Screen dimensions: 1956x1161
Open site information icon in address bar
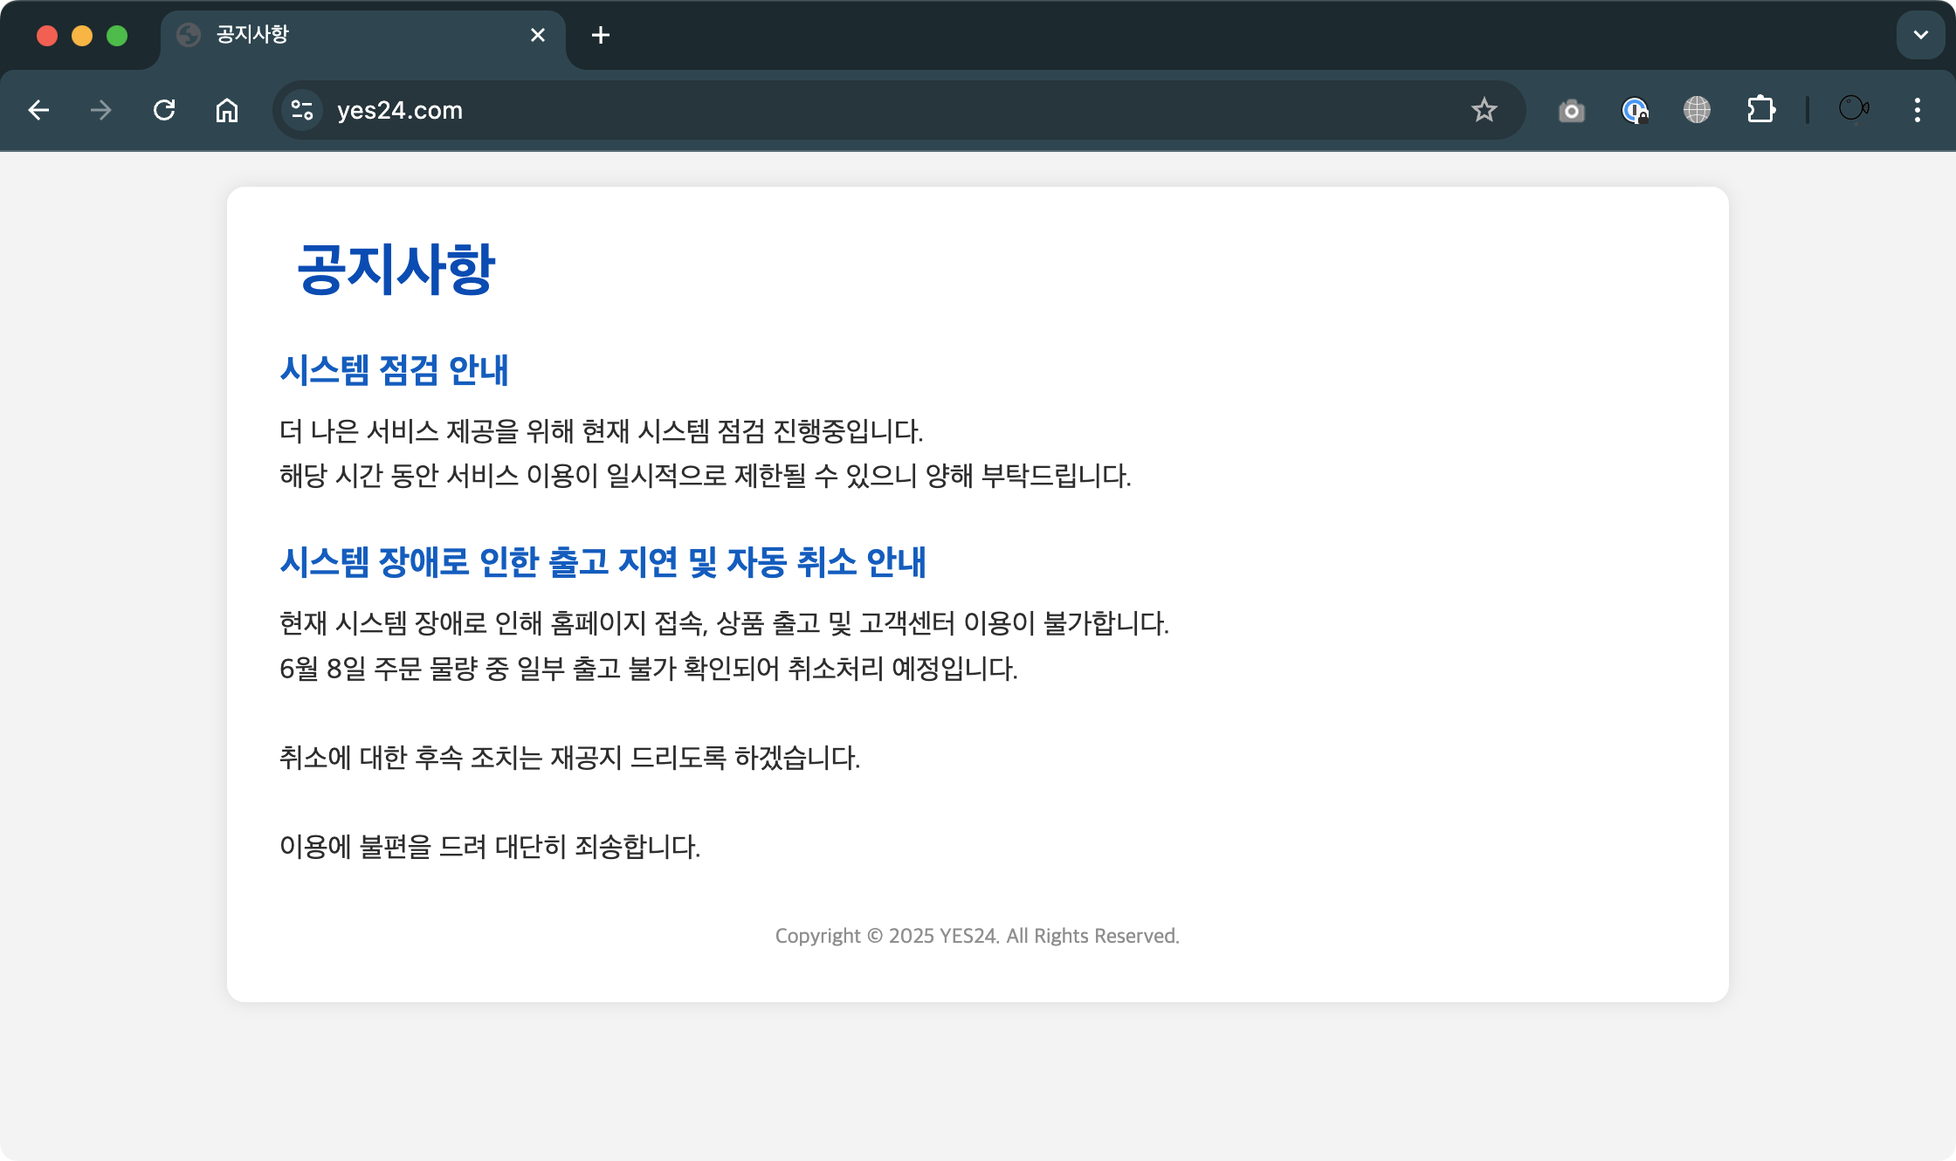[302, 110]
